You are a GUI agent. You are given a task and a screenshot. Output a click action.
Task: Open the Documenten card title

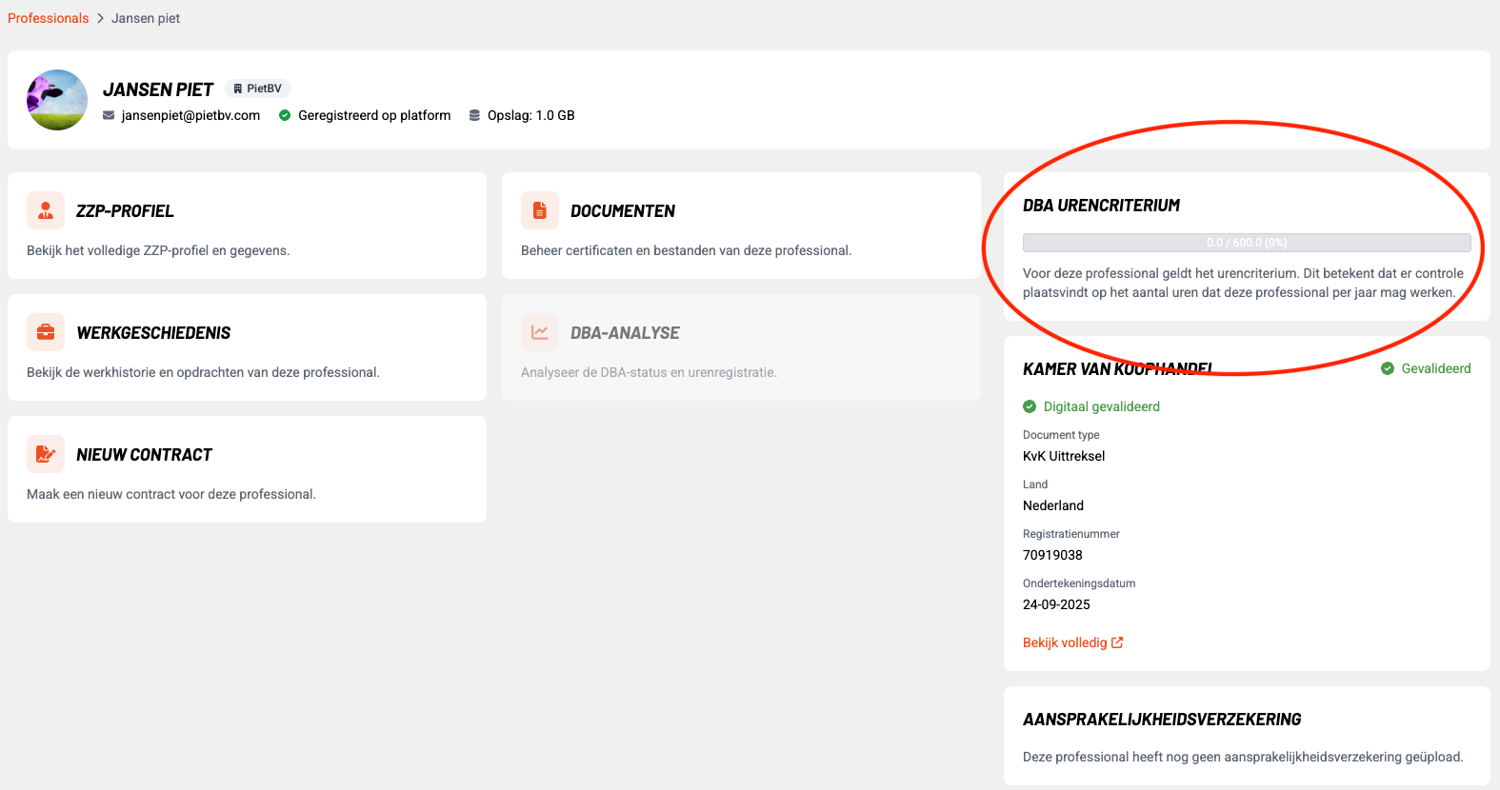[x=623, y=211]
